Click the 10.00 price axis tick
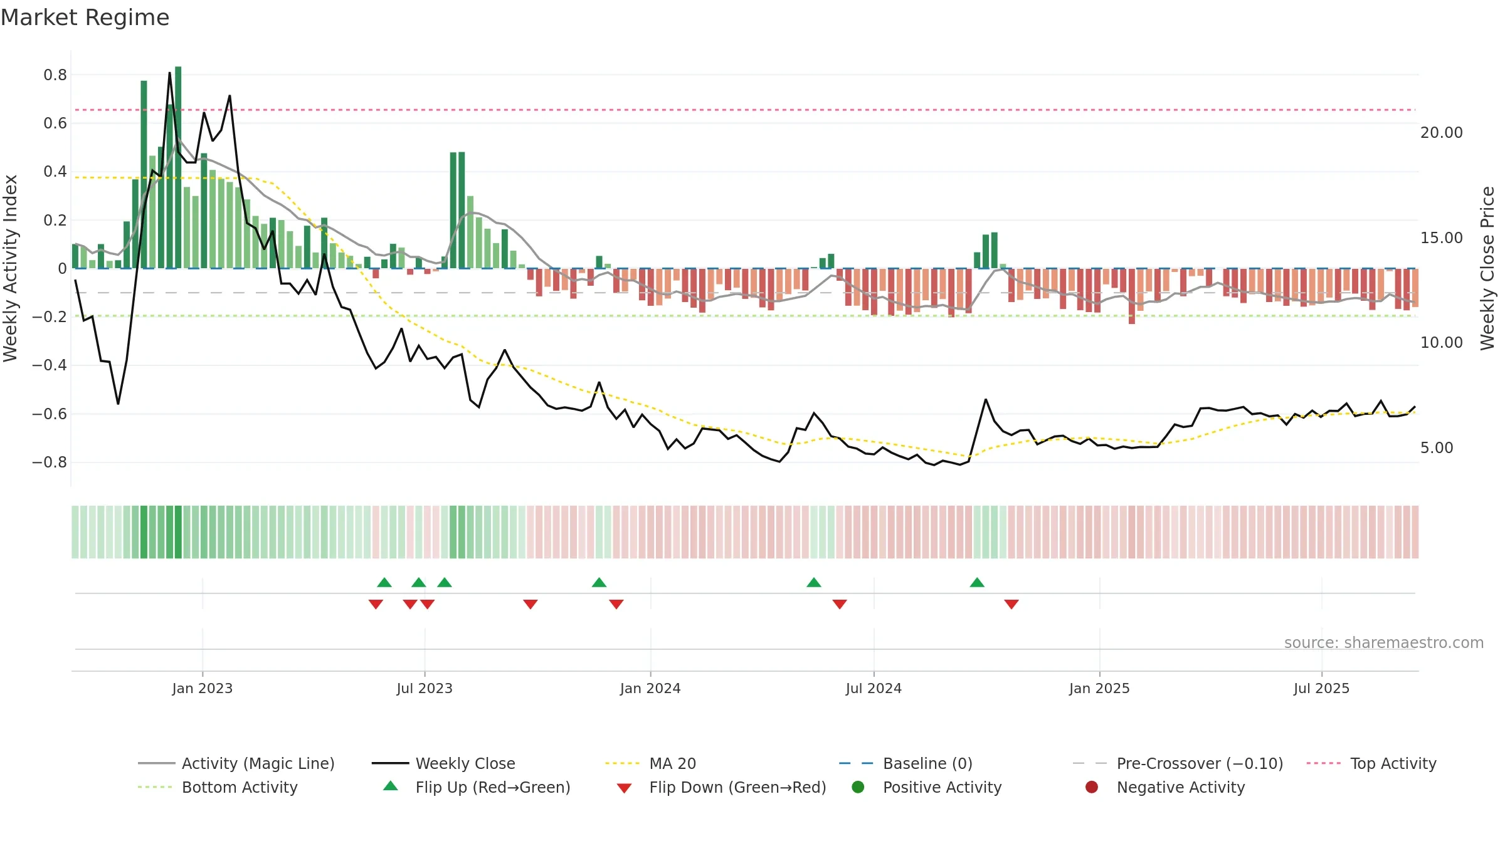Image resolution: width=1505 pixels, height=846 pixels. [1442, 343]
